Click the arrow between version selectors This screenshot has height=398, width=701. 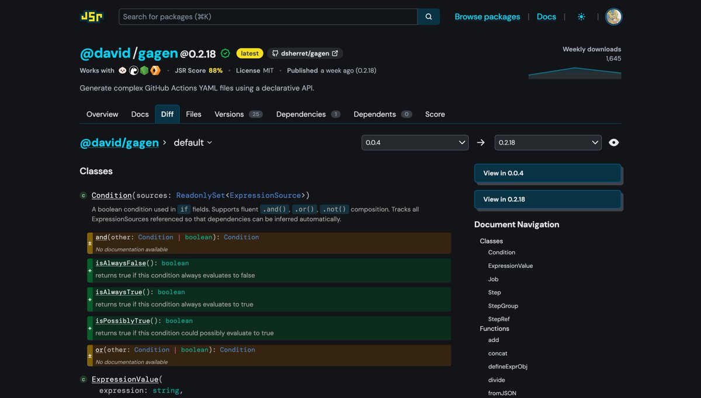481,142
